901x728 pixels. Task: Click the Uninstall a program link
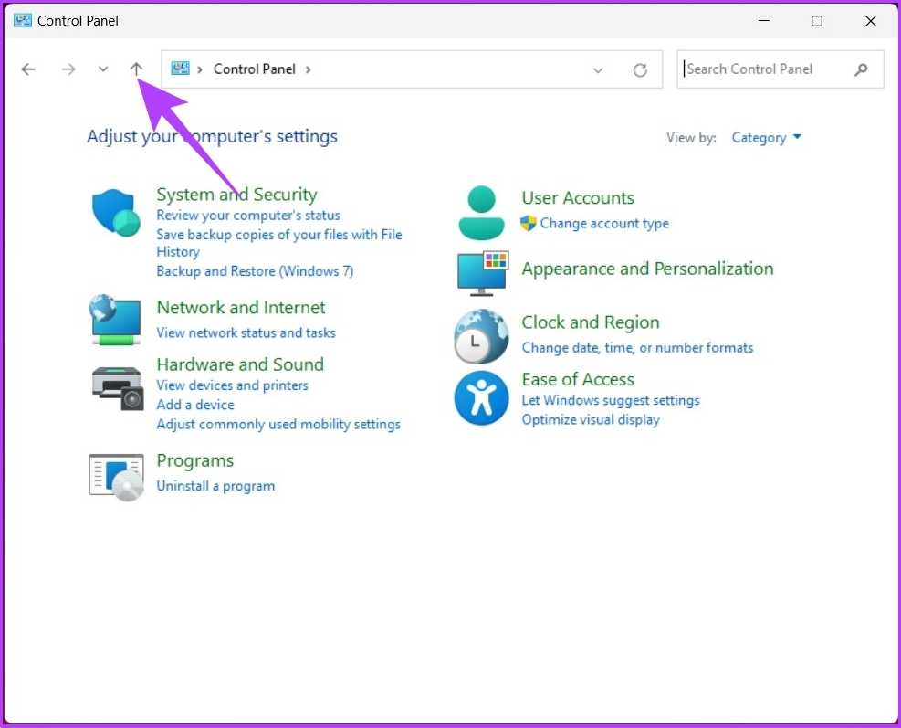coord(215,486)
